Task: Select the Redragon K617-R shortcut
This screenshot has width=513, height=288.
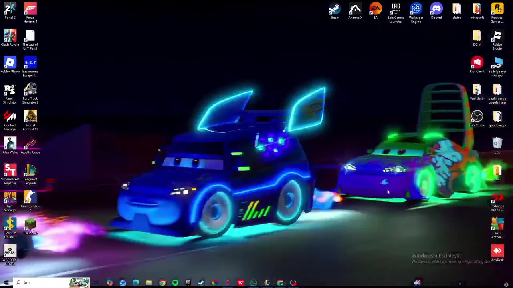Action: pyautogui.click(x=497, y=202)
